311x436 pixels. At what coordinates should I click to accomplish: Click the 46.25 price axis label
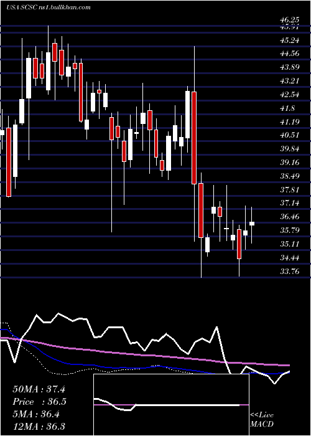(x=289, y=20)
